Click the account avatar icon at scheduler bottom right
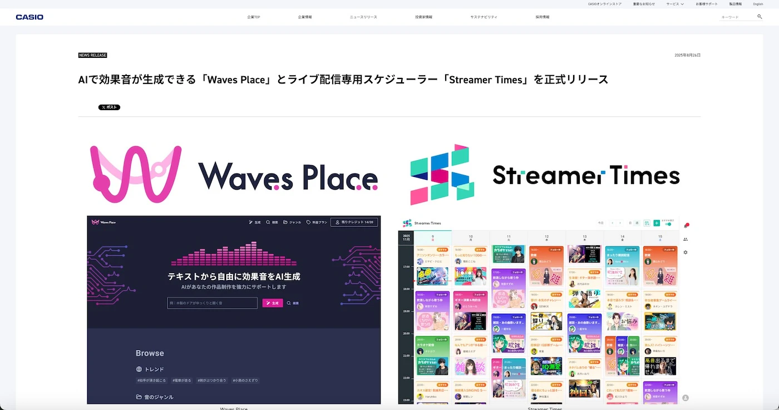Image resolution: width=779 pixels, height=410 pixels. tap(686, 398)
